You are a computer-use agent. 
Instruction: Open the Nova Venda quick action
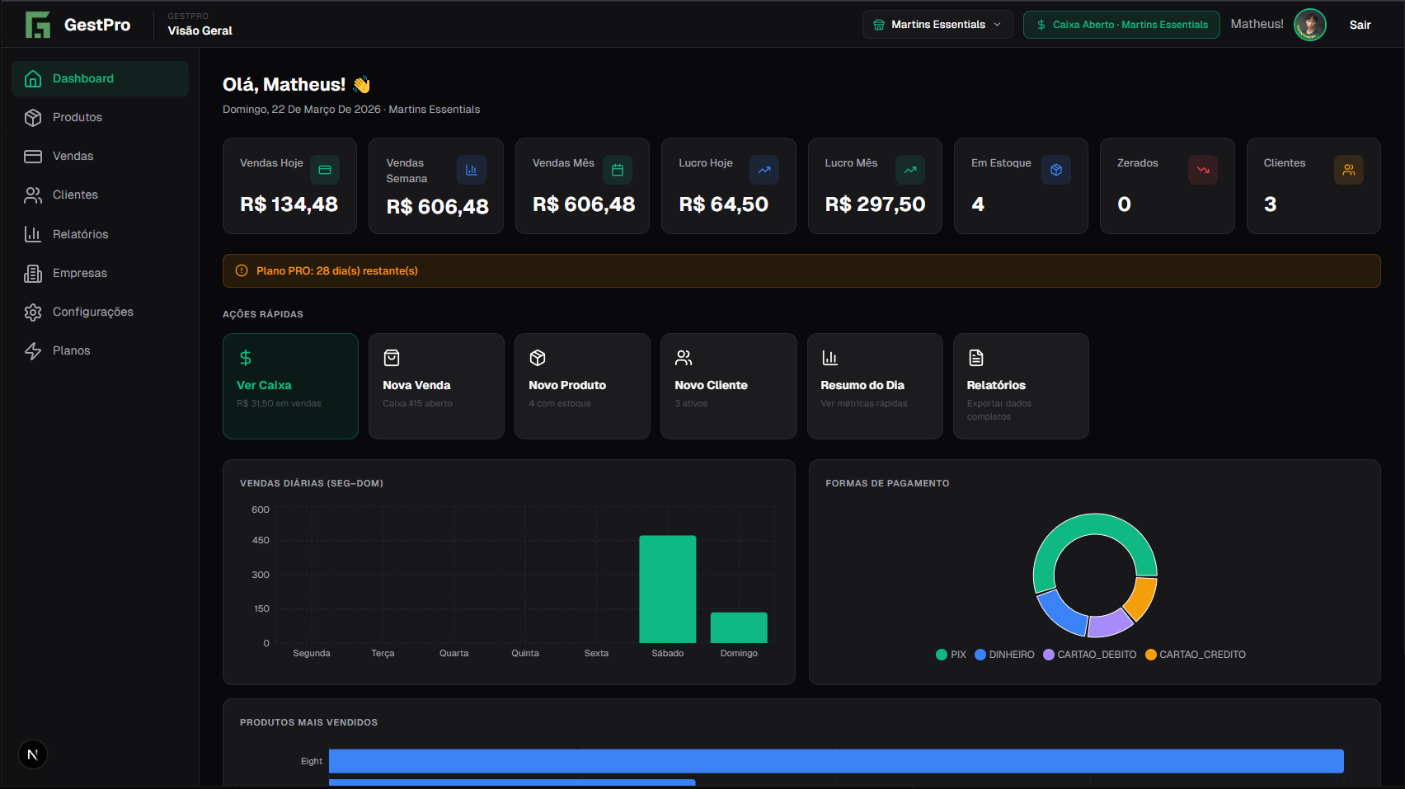pos(436,386)
